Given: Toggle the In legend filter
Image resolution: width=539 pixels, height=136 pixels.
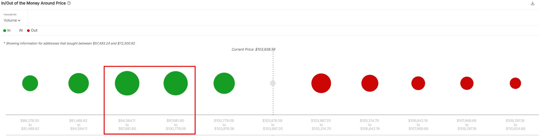Looking at the screenshot, I should (x=7, y=30).
